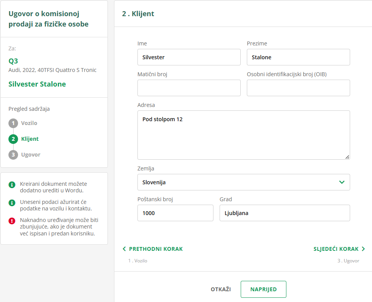Go back via Prethodni korak link
The image size is (372, 302).
tap(156, 249)
